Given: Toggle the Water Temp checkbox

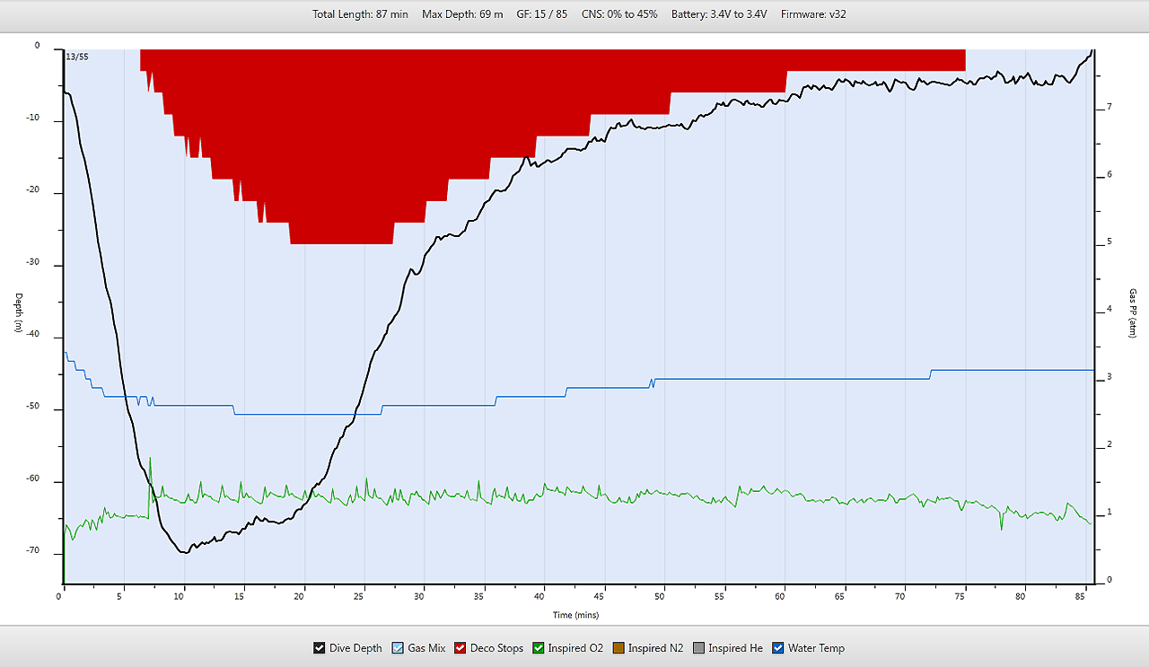Looking at the screenshot, I should pyautogui.click(x=778, y=648).
